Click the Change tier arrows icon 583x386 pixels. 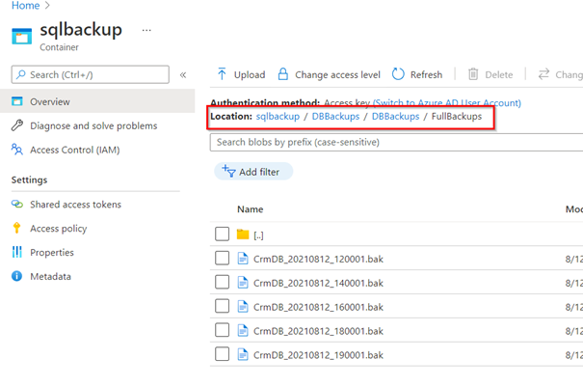pyautogui.click(x=543, y=74)
